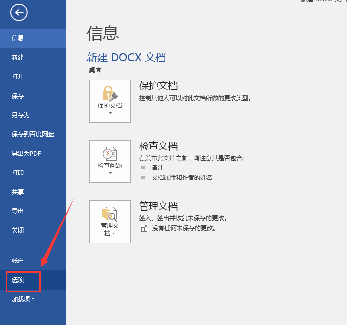Expand the 检查问题 dropdown arrow
This screenshot has width=347, height=325.
coord(110,173)
